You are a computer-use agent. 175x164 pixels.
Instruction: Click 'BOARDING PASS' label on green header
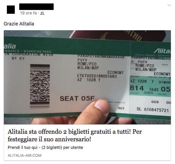[37, 52]
